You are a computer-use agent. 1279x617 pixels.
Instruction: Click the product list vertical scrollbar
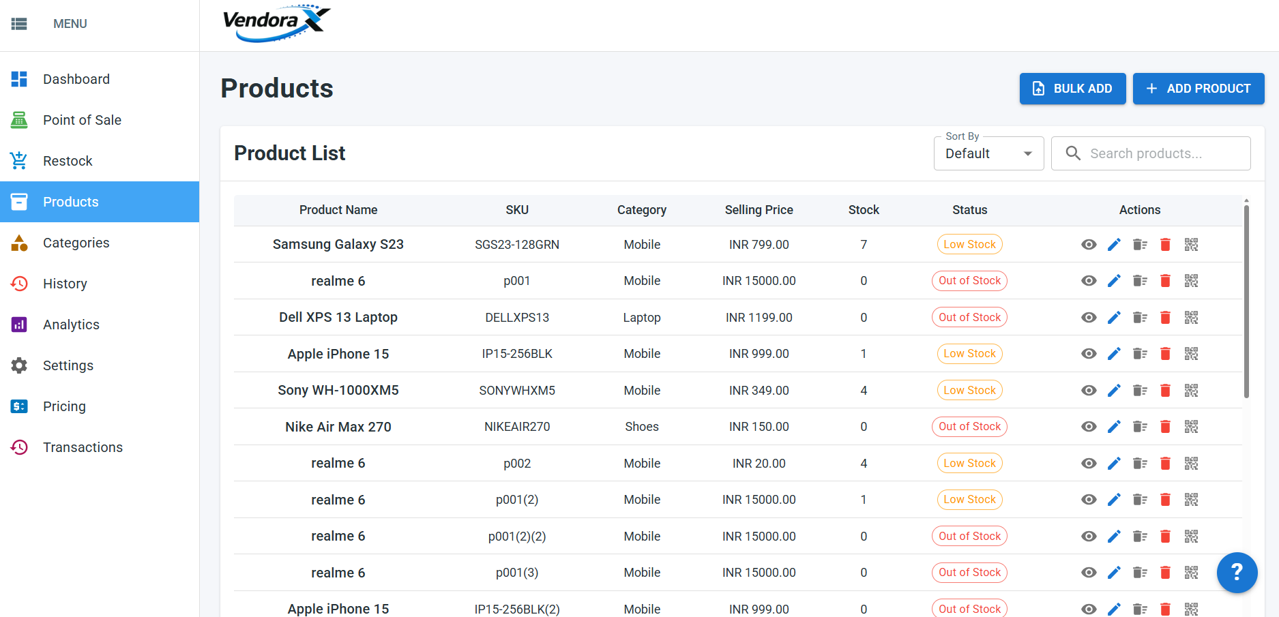tap(1246, 301)
